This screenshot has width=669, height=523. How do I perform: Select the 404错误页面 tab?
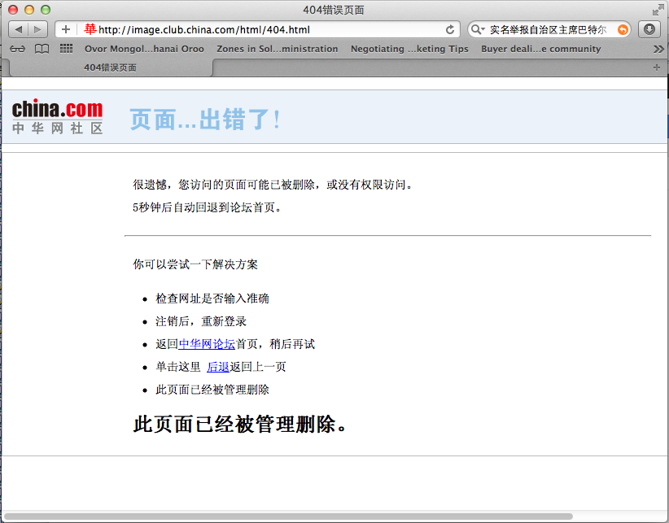click(110, 68)
